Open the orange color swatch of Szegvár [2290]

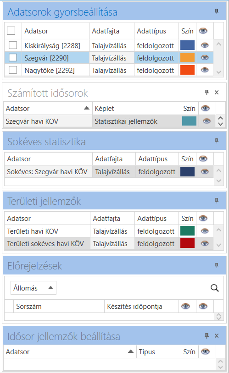pos(187,58)
